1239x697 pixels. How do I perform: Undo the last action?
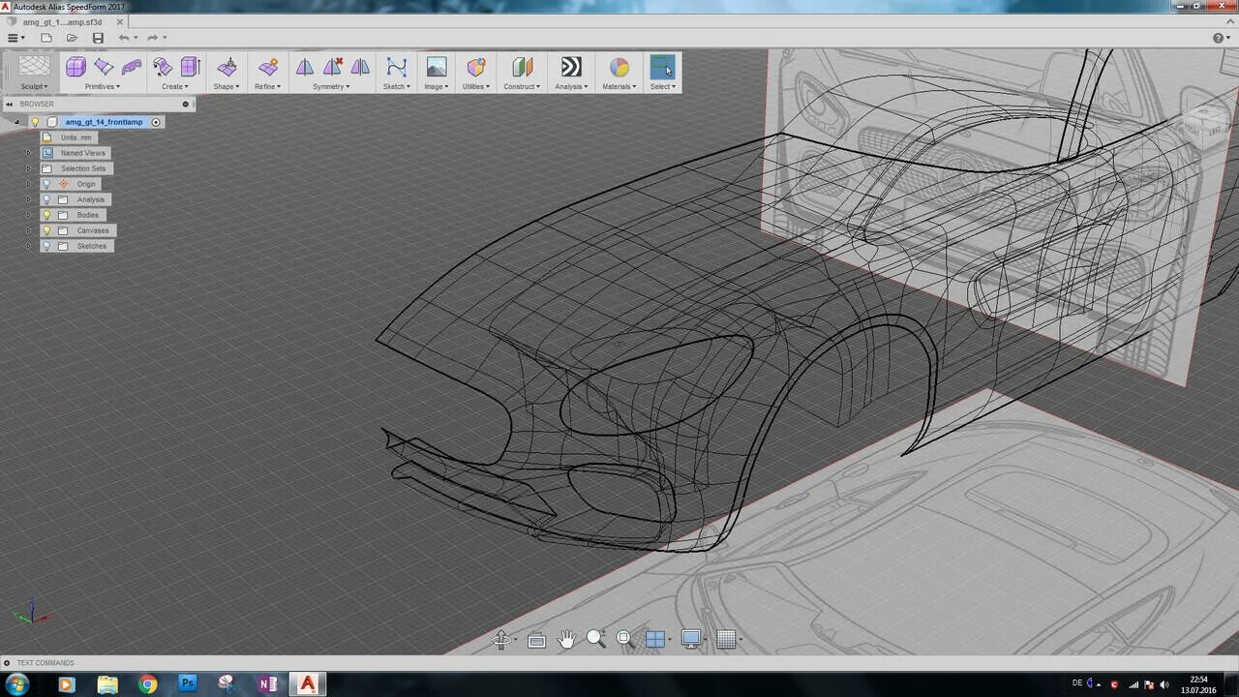click(124, 38)
